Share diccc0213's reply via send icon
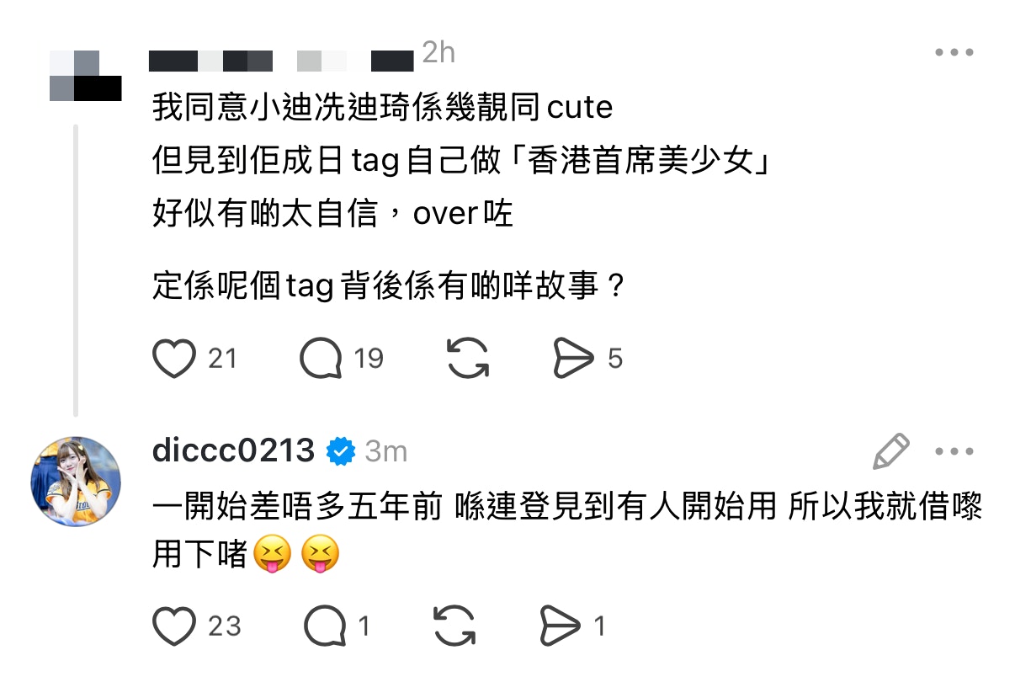1015x682 pixels. (x=561, y=626)
